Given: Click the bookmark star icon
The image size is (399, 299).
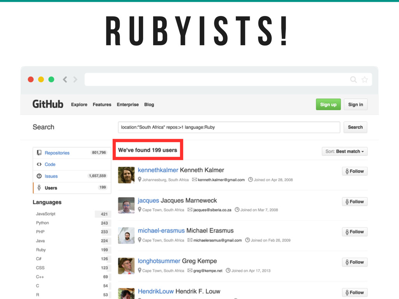Looking at the screenshot, I should [365, 79].
